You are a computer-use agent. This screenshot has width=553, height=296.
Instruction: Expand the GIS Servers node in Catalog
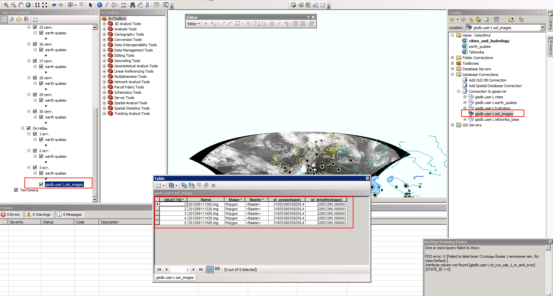point(452,125)
